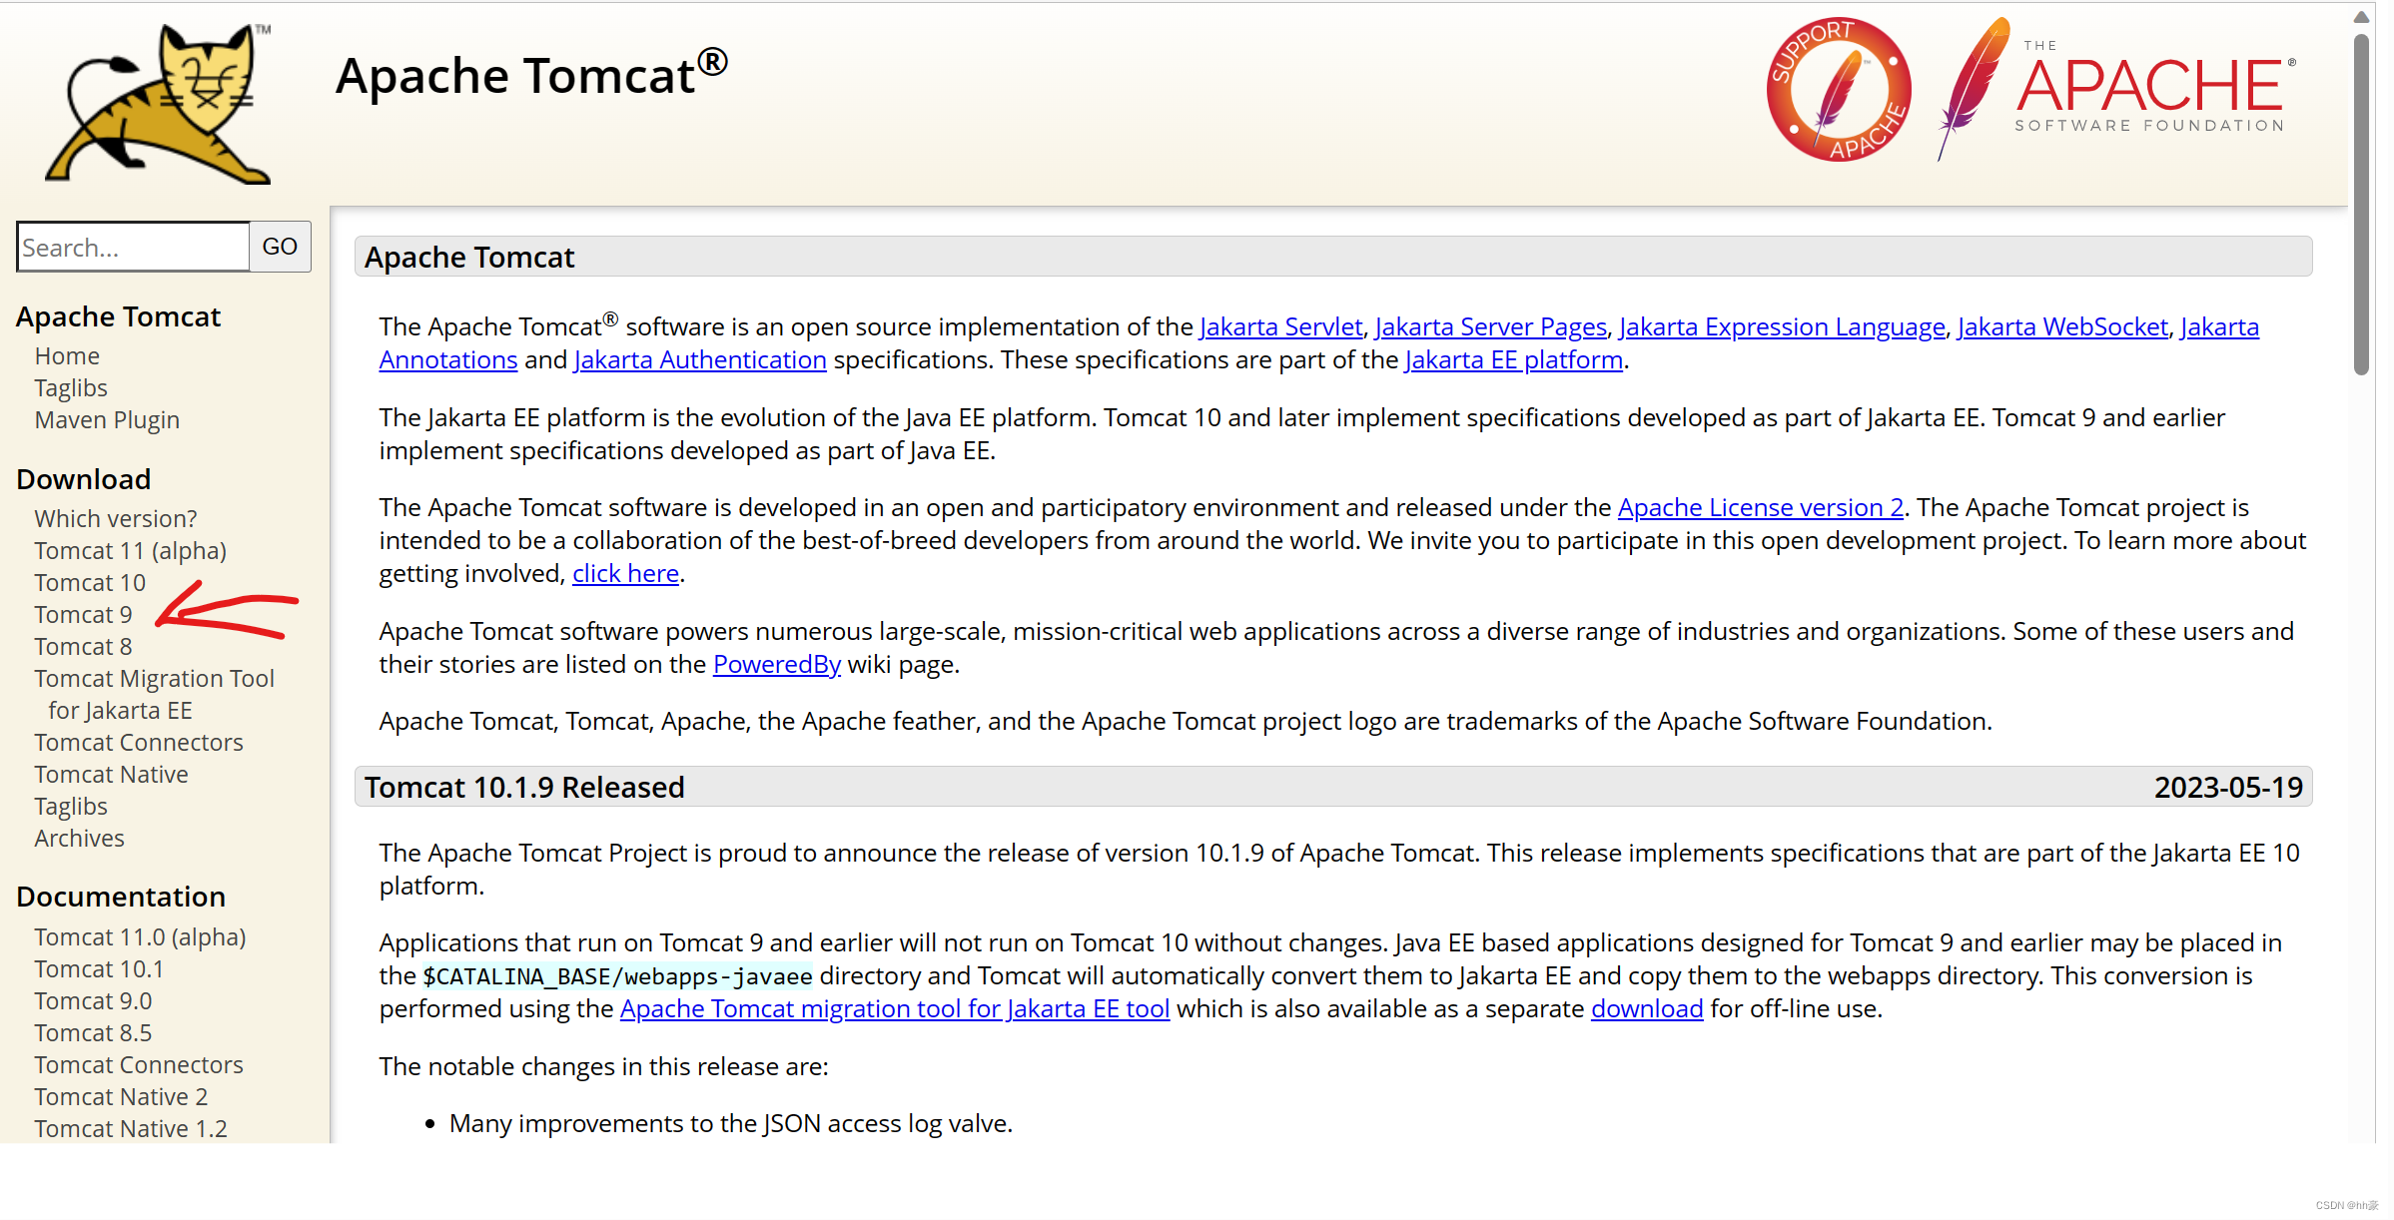Click the GO search button
2394x1220 pixels.
point(279,247)
